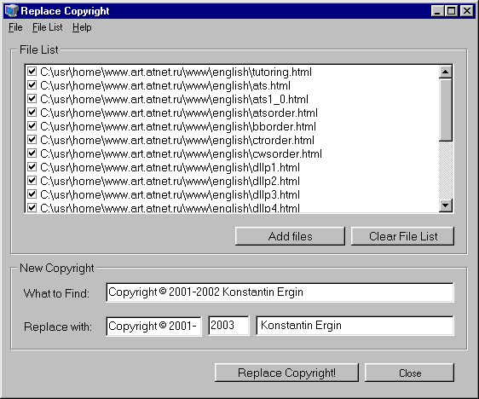Click the Clear File List button

pos(402,236)
